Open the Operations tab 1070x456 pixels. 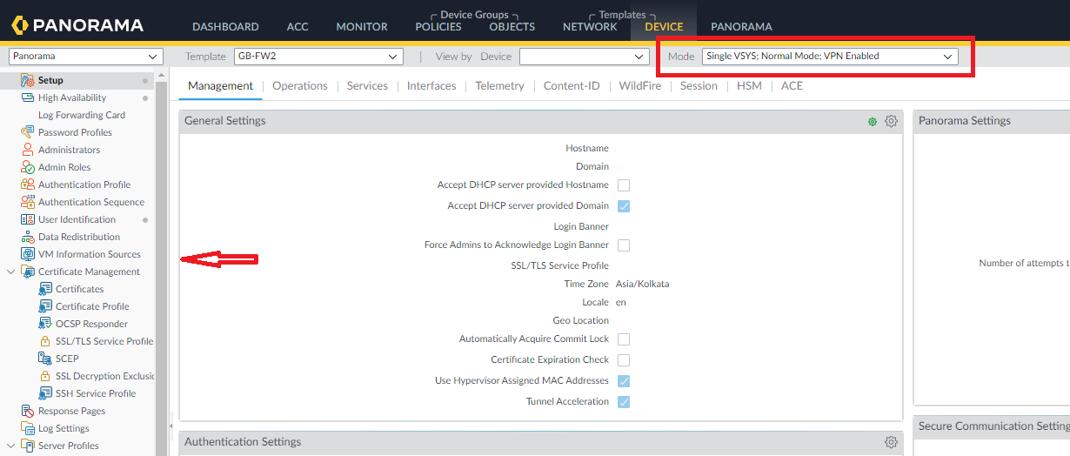(x=299, y=86)
